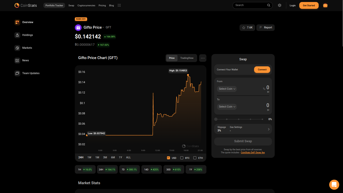Switch chart to the Price tab
The height and width of the screenshot is (193, 343).
point(172,58)
